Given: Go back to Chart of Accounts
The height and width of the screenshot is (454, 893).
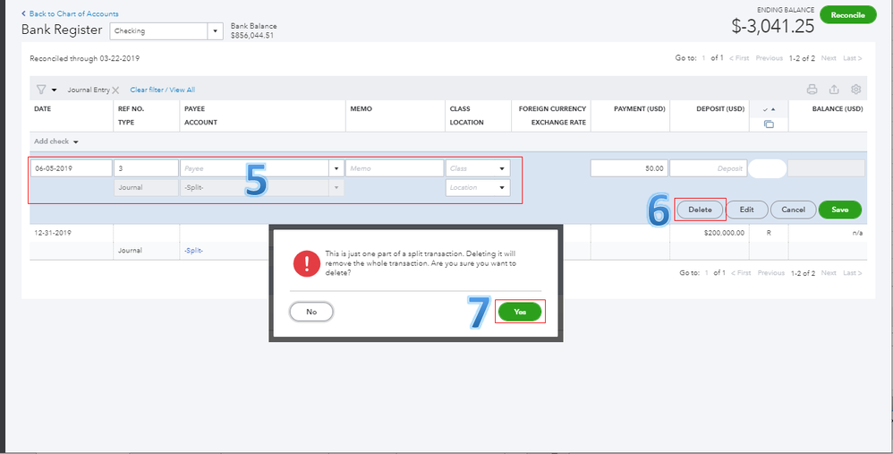Looking at the screenshot, I should pos(70,13).
